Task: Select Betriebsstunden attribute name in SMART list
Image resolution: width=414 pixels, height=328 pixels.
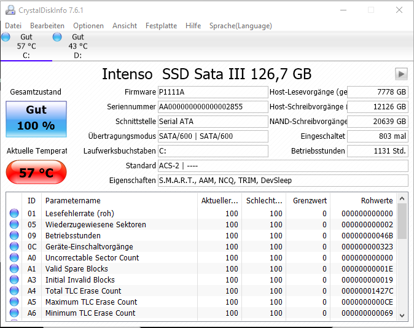Action: point(73,236)
